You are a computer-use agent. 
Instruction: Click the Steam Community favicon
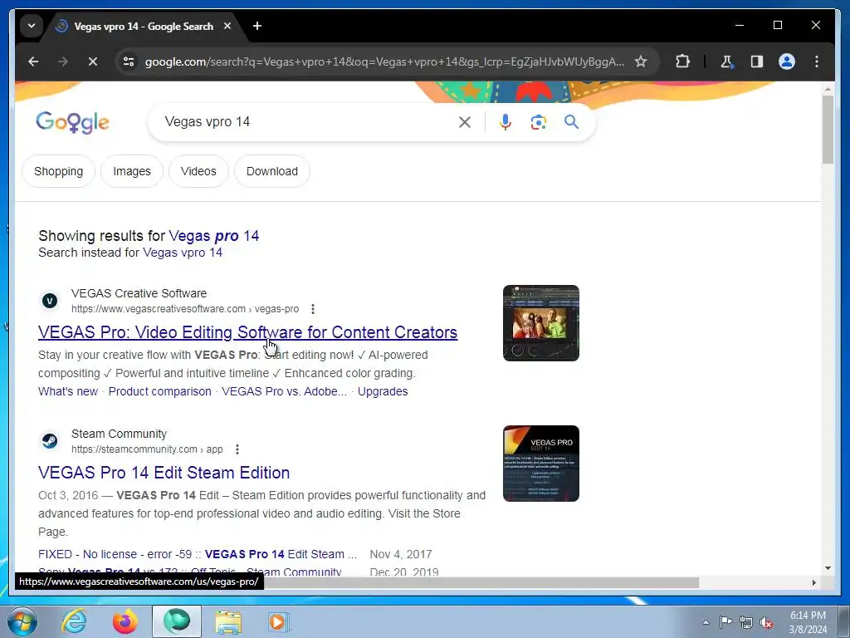pos(50,441)
